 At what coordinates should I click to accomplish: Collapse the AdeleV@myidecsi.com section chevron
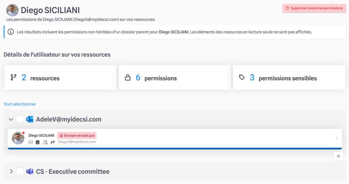[x=11, y=119]
